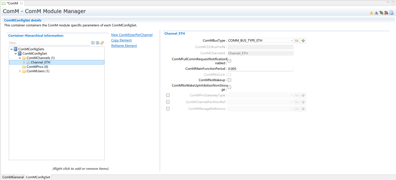Image resolution: width=396 pixels, height=180 pixels.
Task: Switch to the ComMGeneral tab
Action: 13,177
